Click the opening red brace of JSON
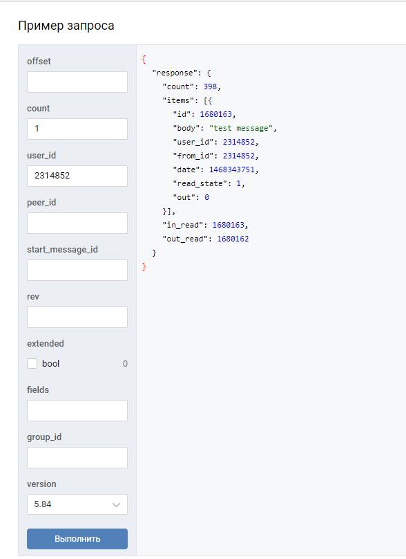Image resolution: width=406 pixels, height=559 pixels. [144, 59]
